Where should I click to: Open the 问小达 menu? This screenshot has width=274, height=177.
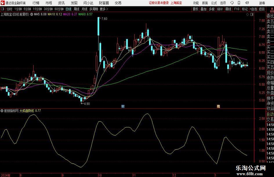(88, 3)
